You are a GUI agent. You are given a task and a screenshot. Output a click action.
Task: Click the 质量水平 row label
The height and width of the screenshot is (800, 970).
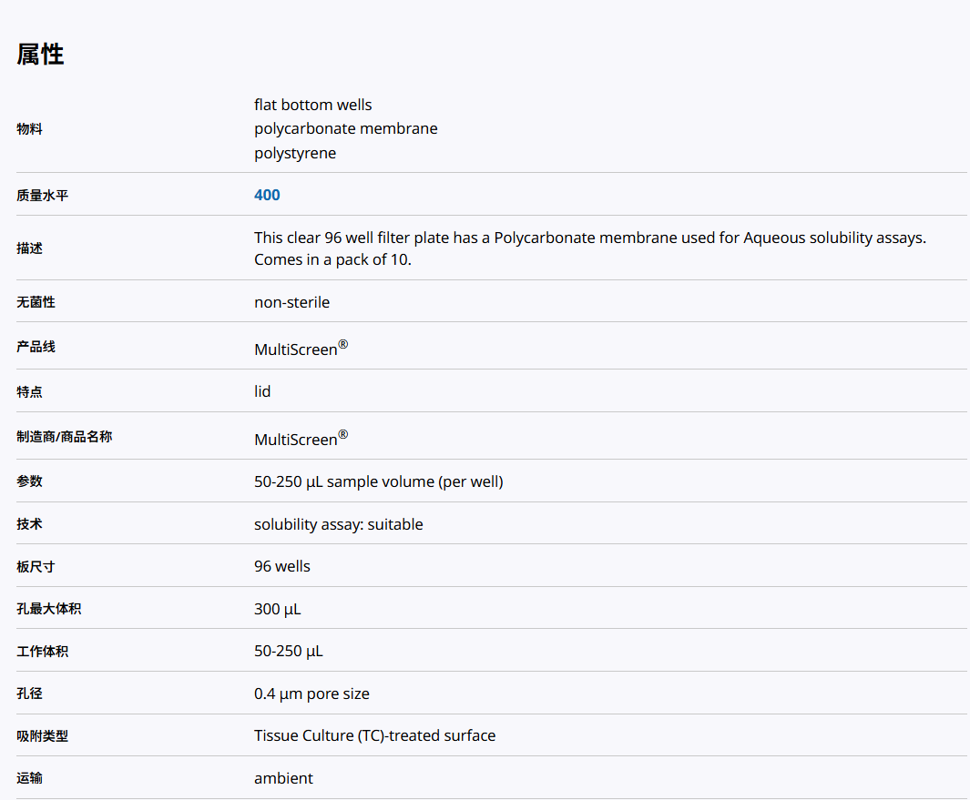[x=42, y=195]
